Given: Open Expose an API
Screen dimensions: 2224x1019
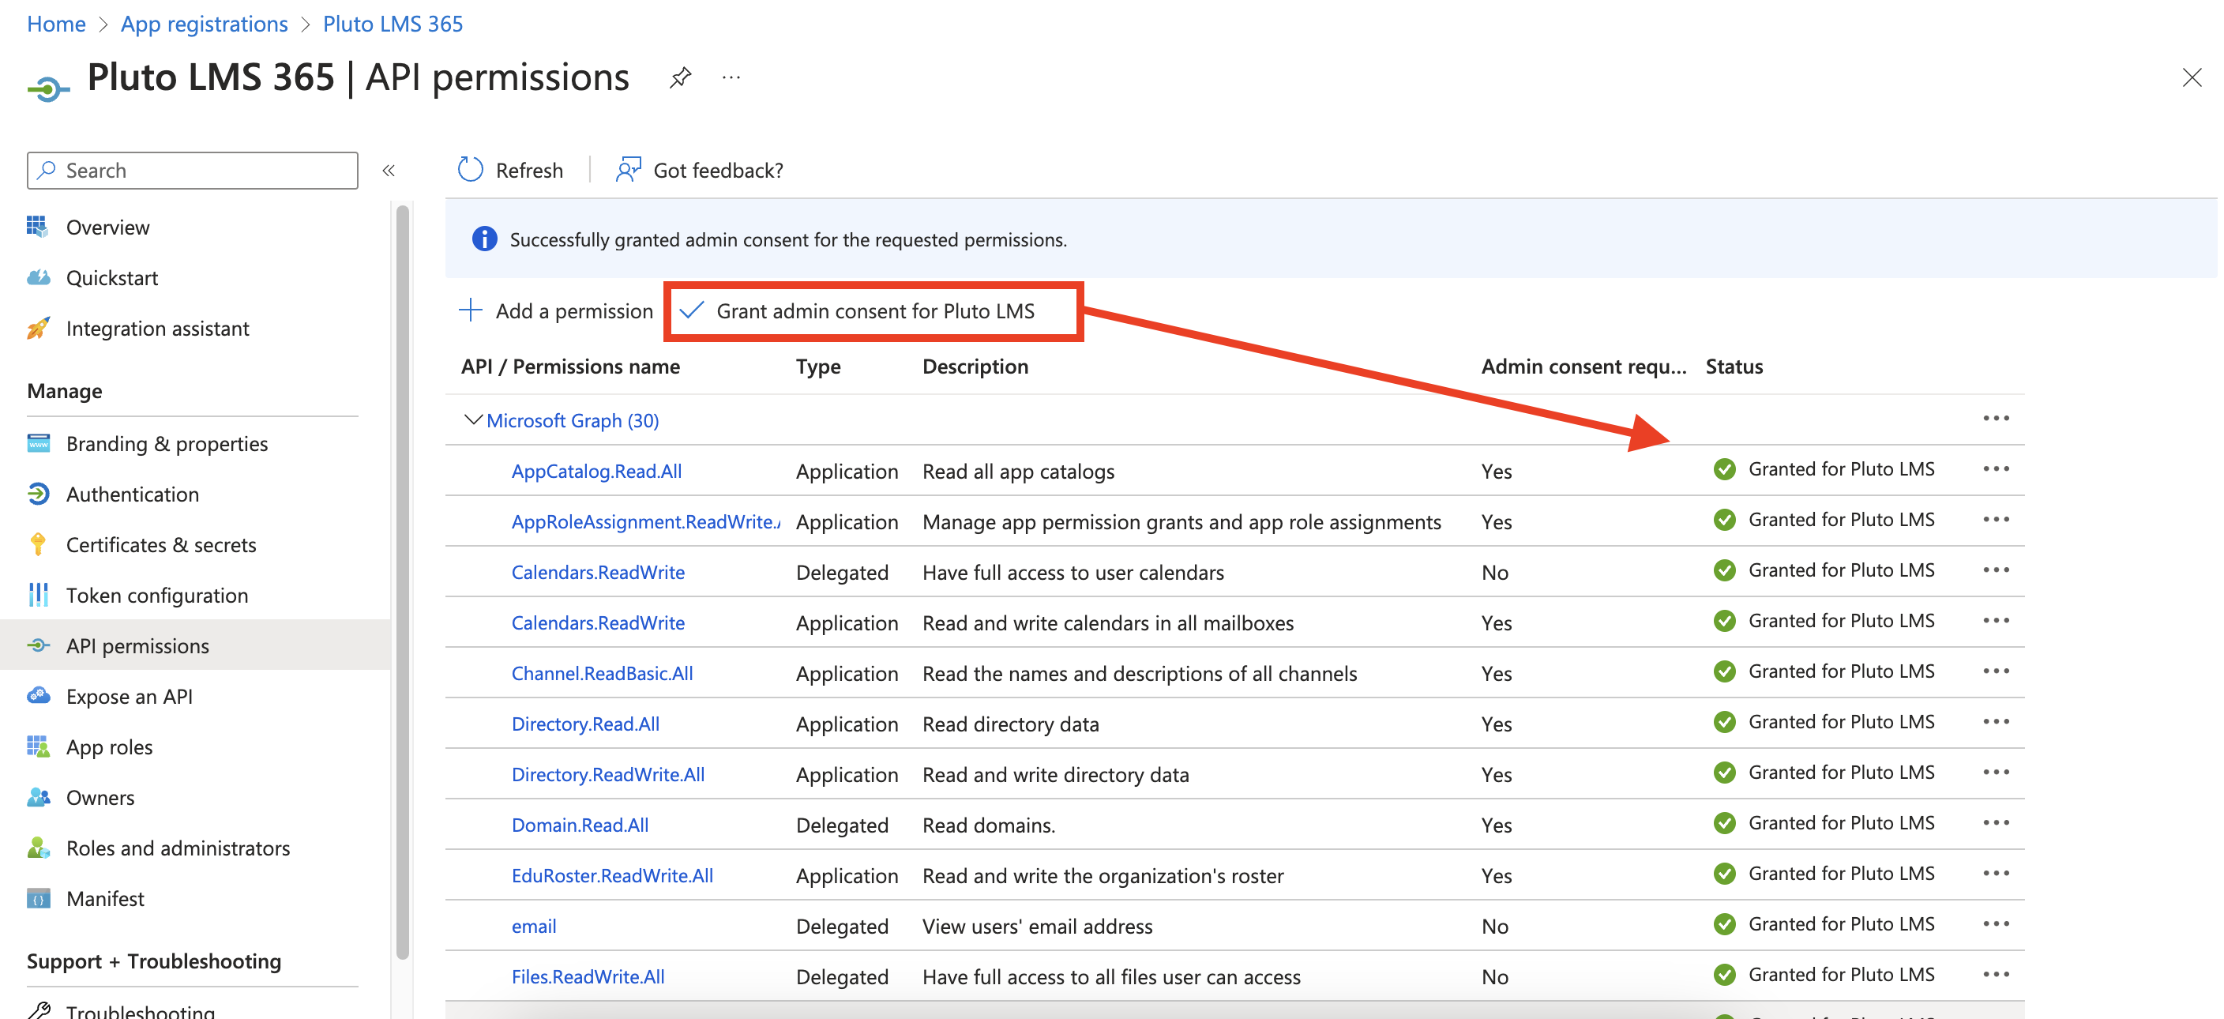Looking at the screenshot, I should pos(129,696).
